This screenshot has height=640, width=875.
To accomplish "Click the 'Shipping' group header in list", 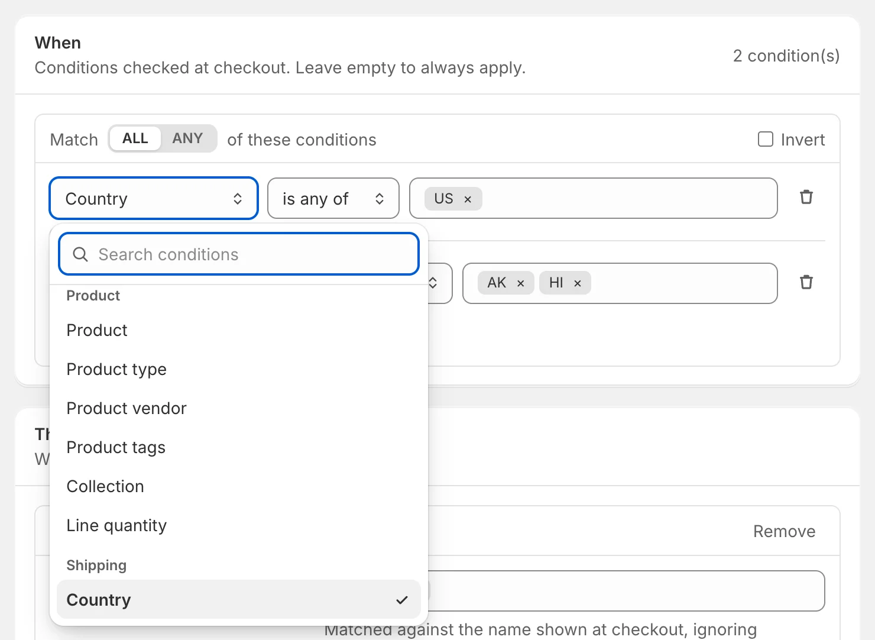I will tap(96, 565).
